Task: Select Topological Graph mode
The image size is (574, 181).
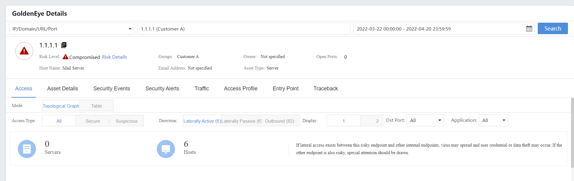Action: click(x=61, y=106)
